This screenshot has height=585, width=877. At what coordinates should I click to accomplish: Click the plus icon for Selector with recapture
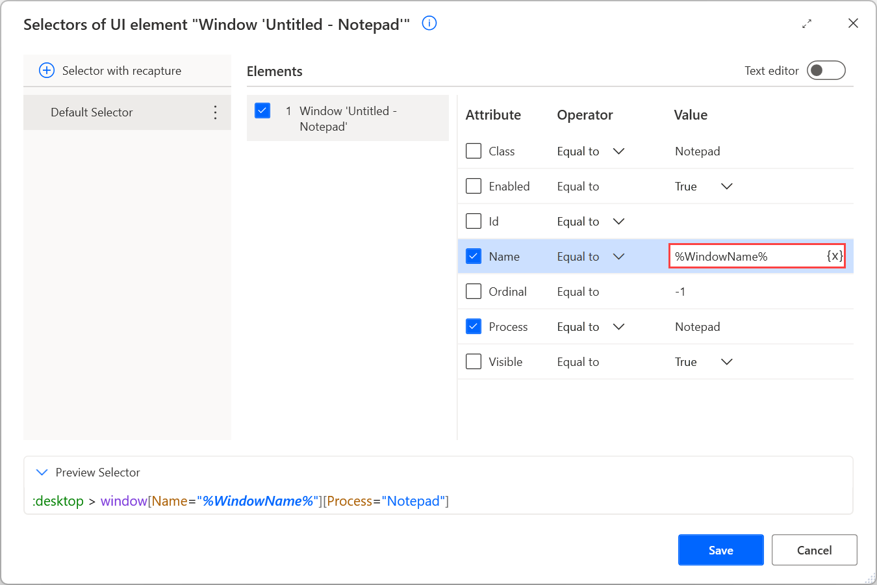click(x=46, y=70)
